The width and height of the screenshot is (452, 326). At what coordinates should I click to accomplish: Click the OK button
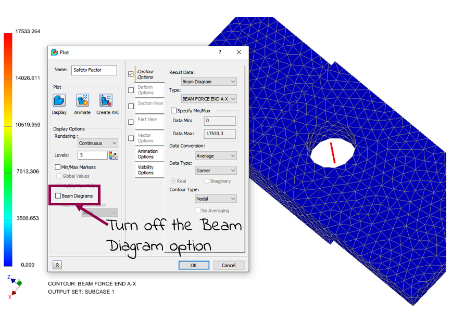193,265
